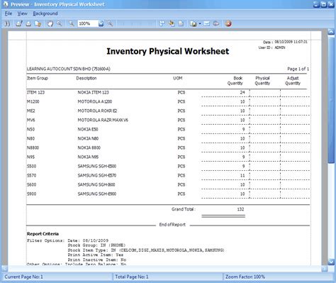The image size is (336, 283).
Task: Click the Inventory Physical Worksheet title
Action: click(168, 51)
